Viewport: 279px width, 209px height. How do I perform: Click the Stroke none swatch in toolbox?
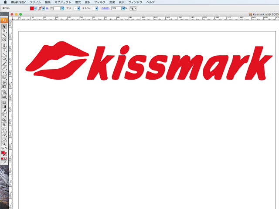(x=5, y=154)
